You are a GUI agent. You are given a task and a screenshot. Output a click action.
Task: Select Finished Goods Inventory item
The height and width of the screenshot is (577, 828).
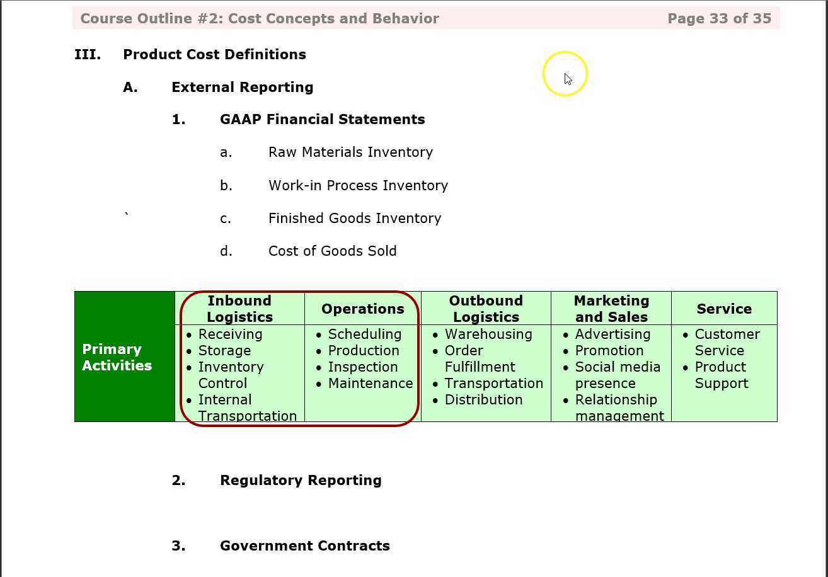point(355,218)
